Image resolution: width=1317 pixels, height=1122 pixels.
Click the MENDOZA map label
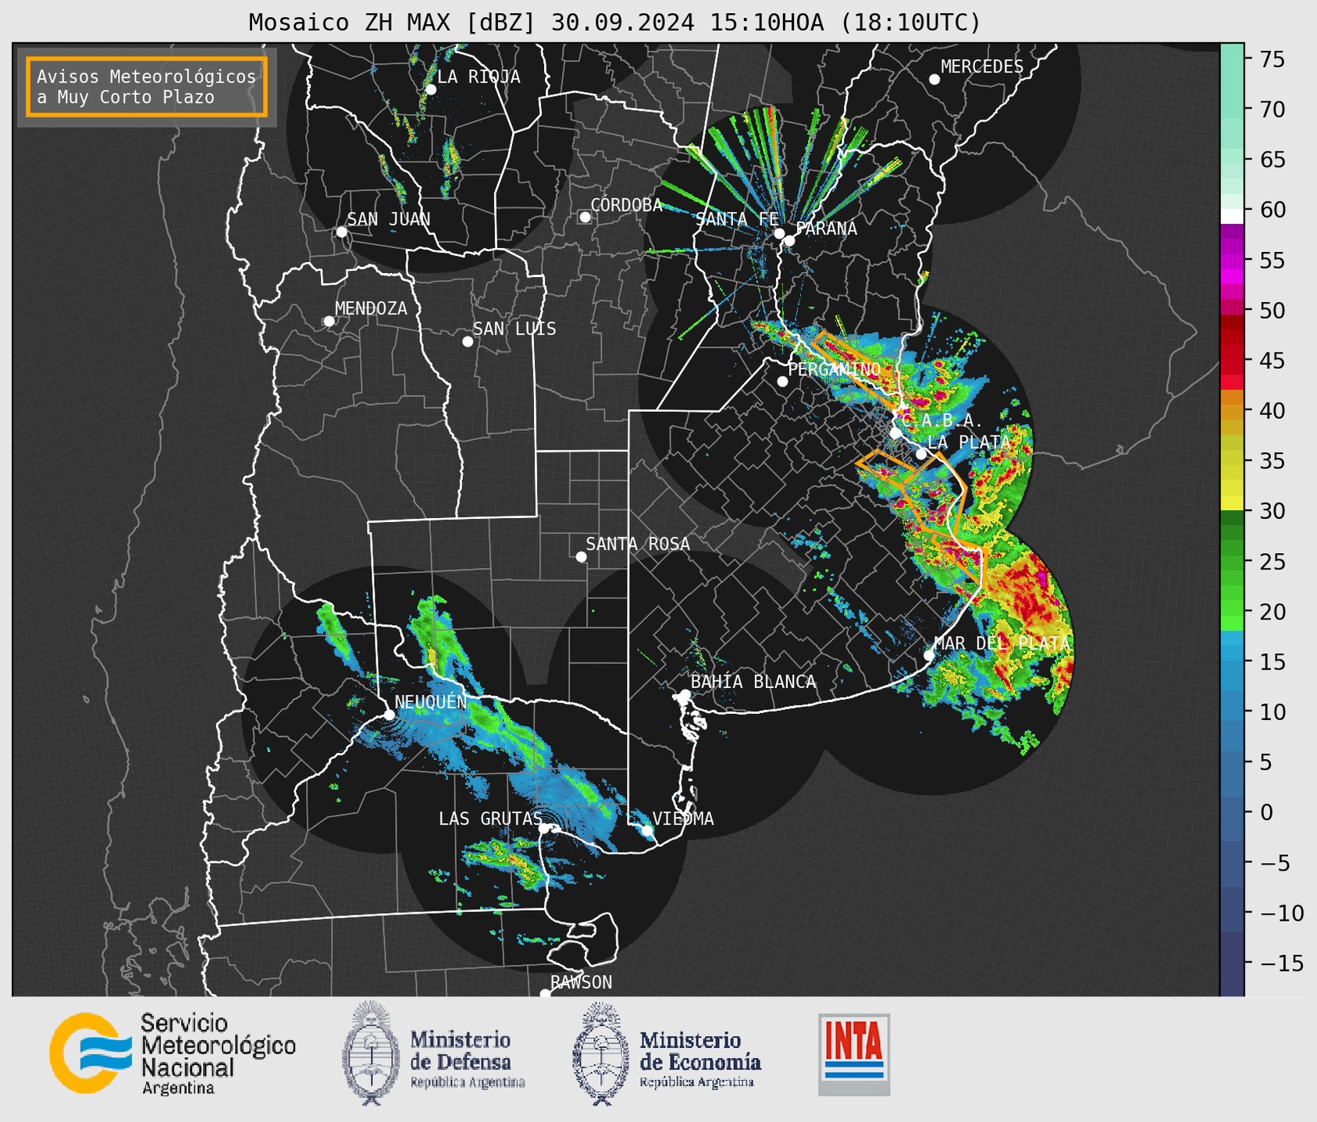pos(371,308)
